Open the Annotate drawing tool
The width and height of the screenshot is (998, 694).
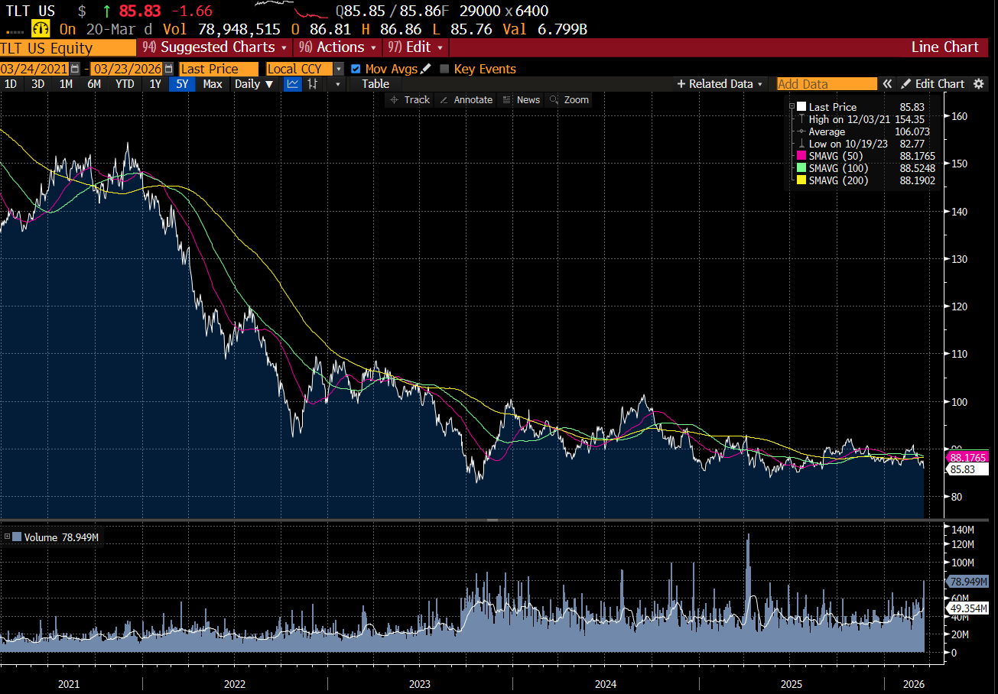(466, 100)
